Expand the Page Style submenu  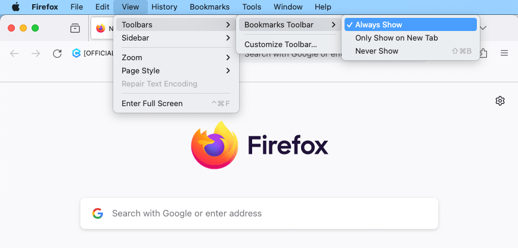[176, 71]
